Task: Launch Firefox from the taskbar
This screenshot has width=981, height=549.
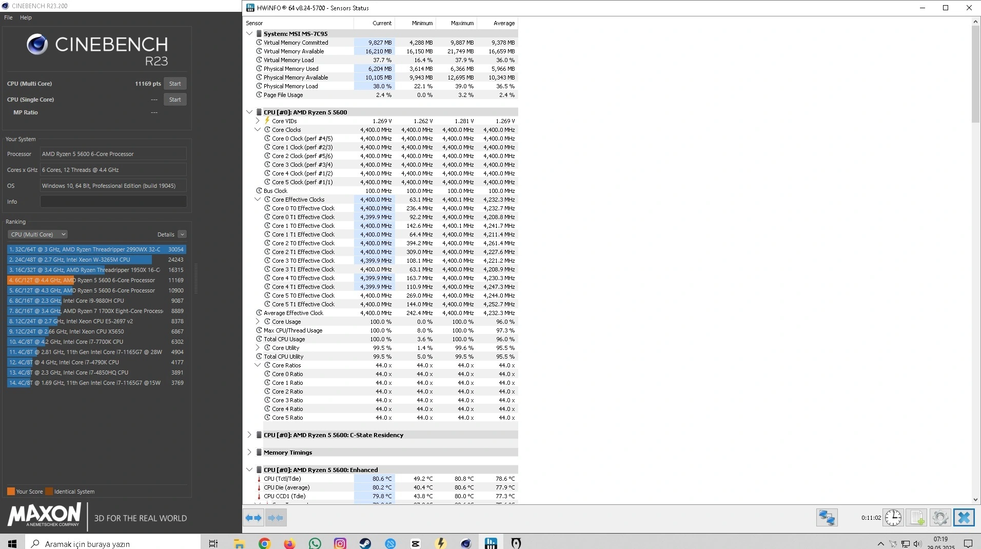Action: pyautogui.click(x=289, y=543)
